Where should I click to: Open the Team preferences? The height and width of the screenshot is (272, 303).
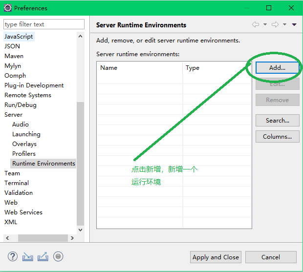pos(12,173)
